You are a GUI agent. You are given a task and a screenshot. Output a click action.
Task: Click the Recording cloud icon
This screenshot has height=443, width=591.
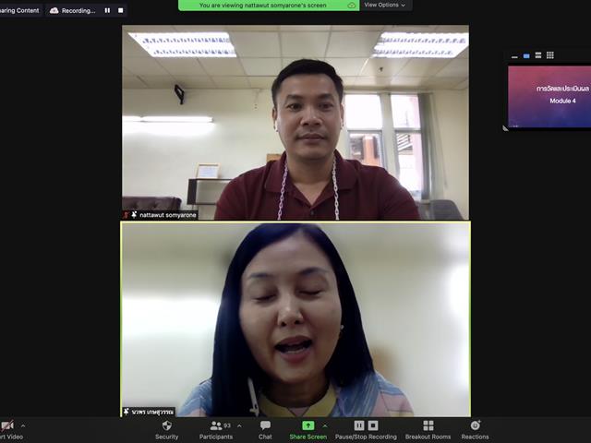(54, 10)
